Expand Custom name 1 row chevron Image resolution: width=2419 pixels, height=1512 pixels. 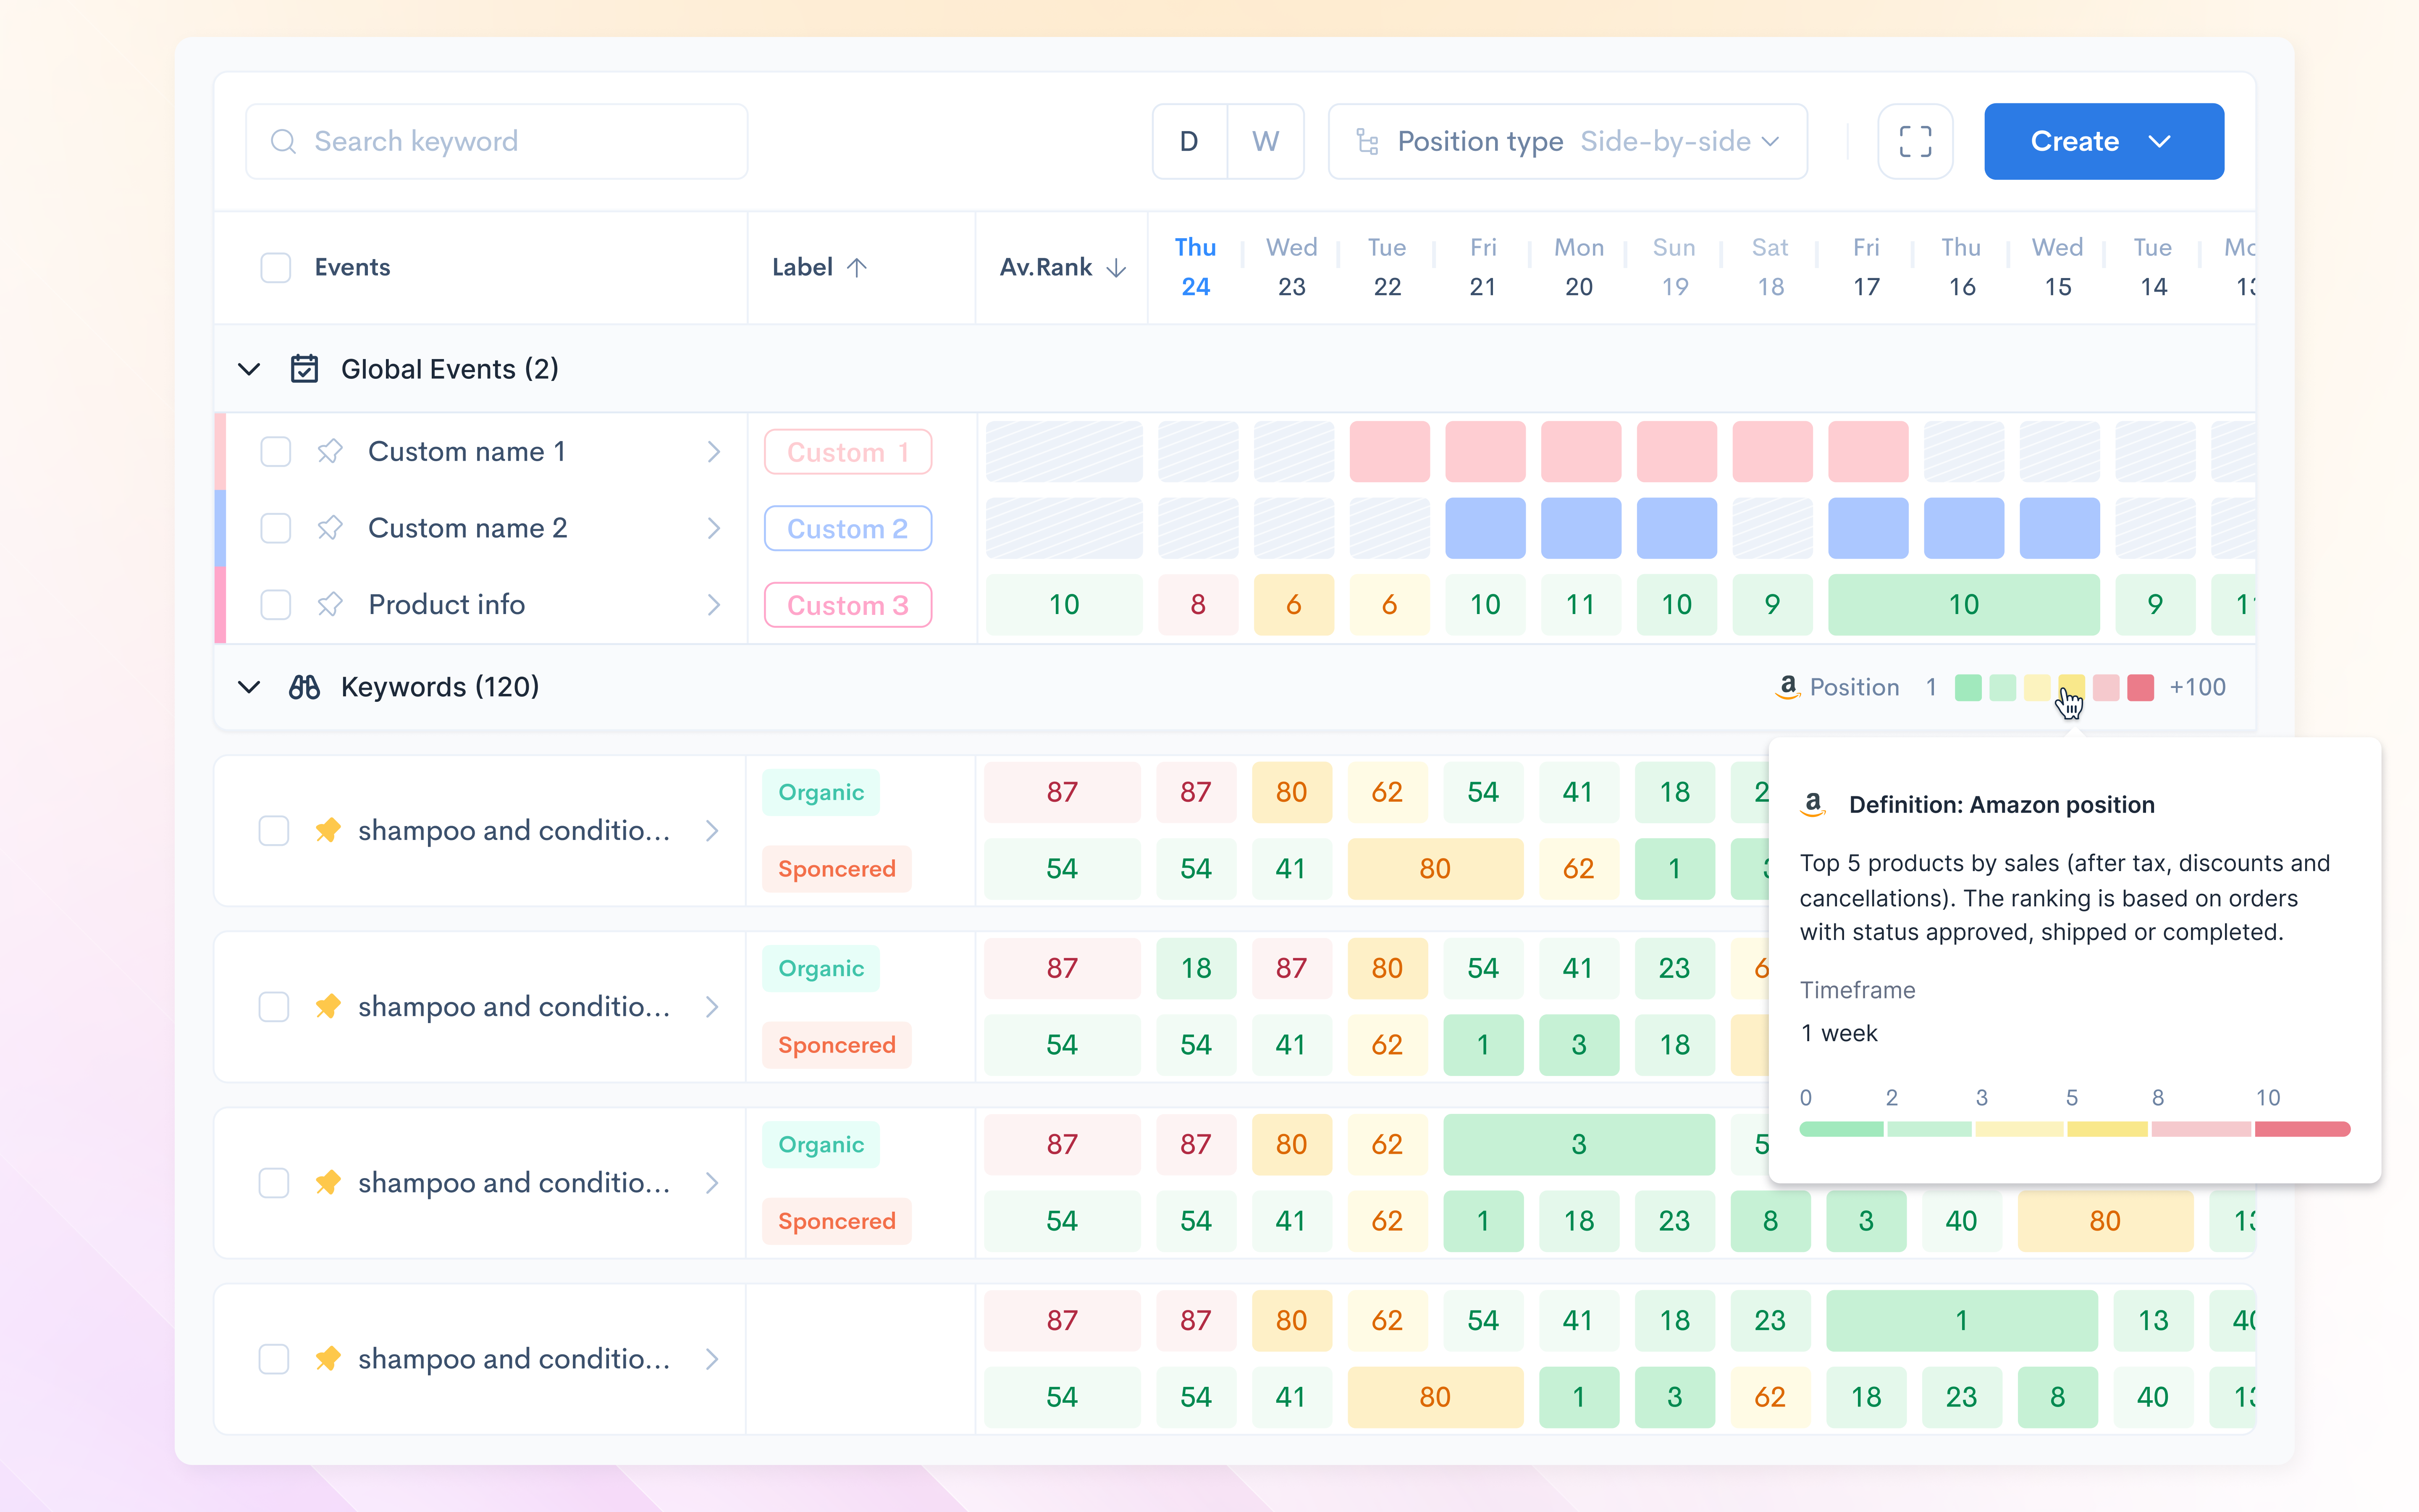(x=714, y=452)
